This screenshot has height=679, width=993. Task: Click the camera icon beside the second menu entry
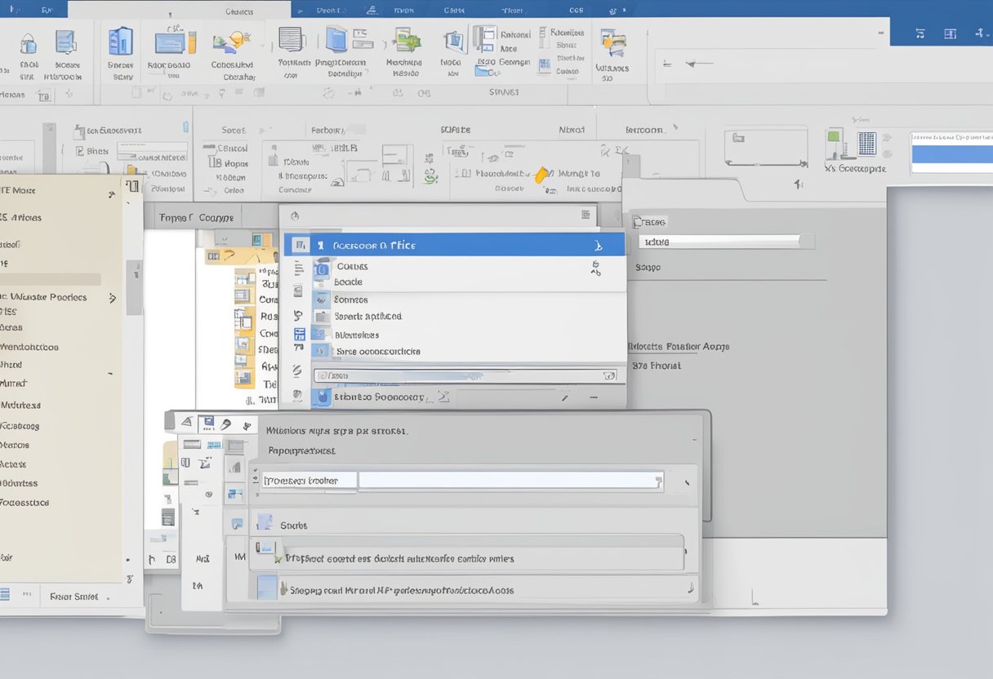point(319,267)
